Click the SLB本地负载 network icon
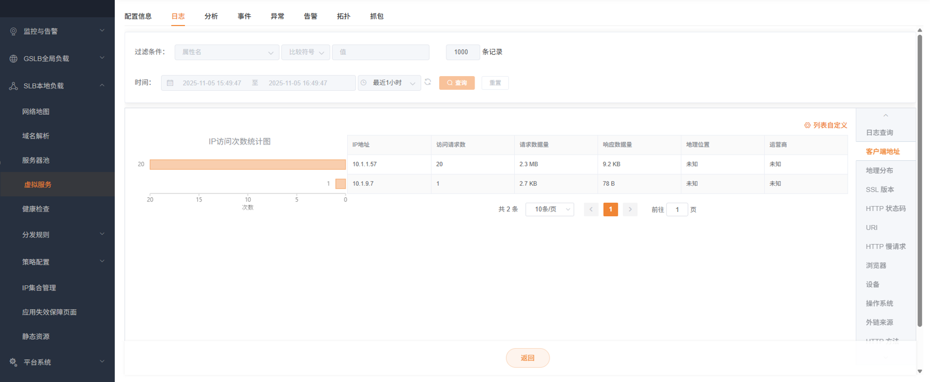The width and height of the screenshot is (930, 382). 14,86
